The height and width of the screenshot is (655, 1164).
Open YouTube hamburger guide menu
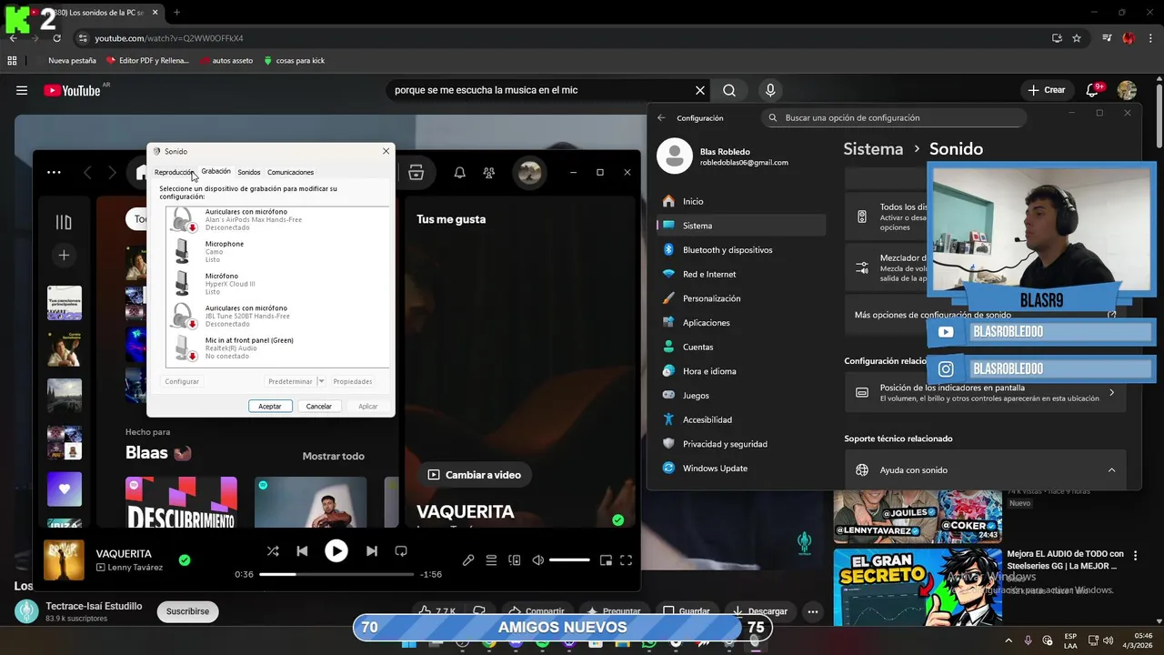pyautogui.click(x=22, y=90)
